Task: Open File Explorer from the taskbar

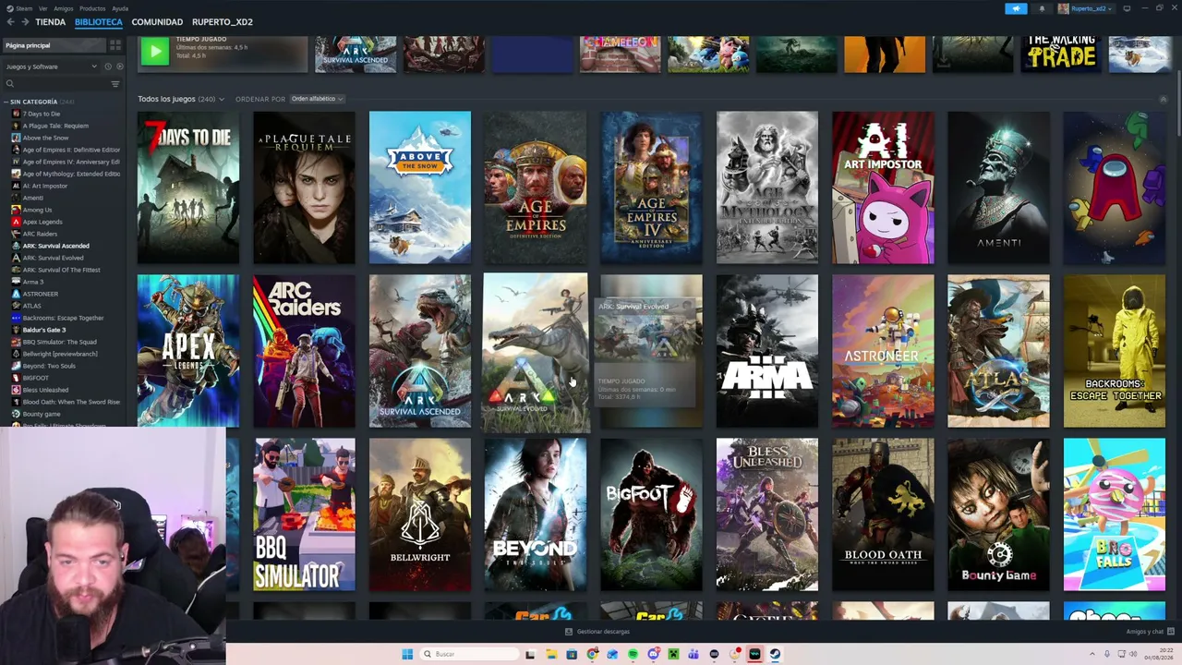Action: pyautogui.click(x=551, y=654)
